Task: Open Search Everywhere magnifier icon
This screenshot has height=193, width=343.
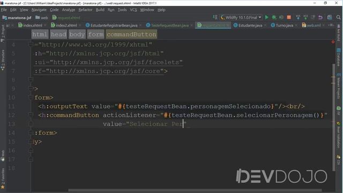Action: pyautogui.click(x=338, y=18)
